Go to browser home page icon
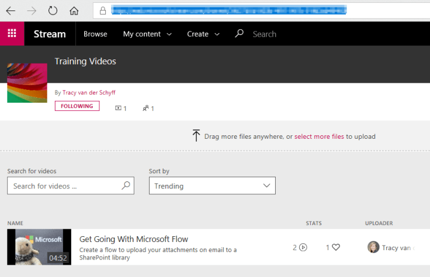430x277 pixels. (x=74, y=10)
